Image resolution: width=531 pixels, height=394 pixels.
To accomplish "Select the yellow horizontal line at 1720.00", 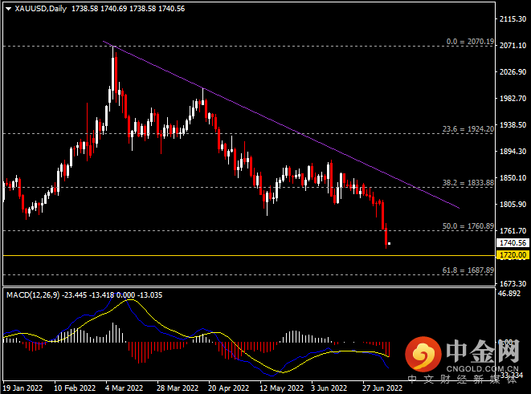I will pos(249,256).
